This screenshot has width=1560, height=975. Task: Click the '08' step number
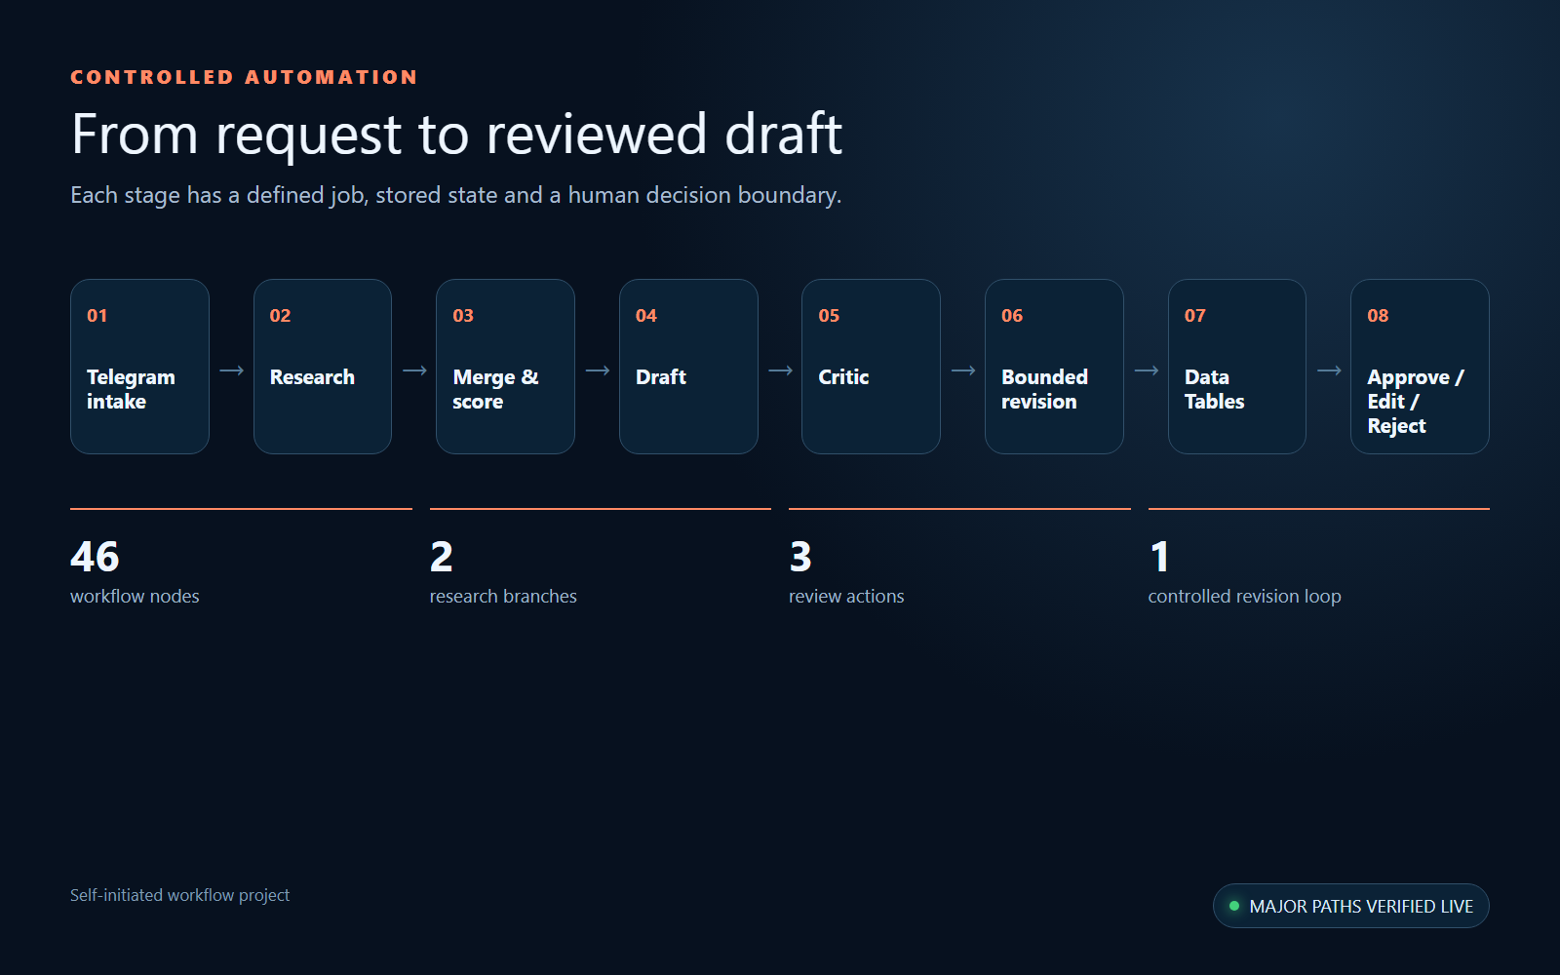click(1378, 315)
